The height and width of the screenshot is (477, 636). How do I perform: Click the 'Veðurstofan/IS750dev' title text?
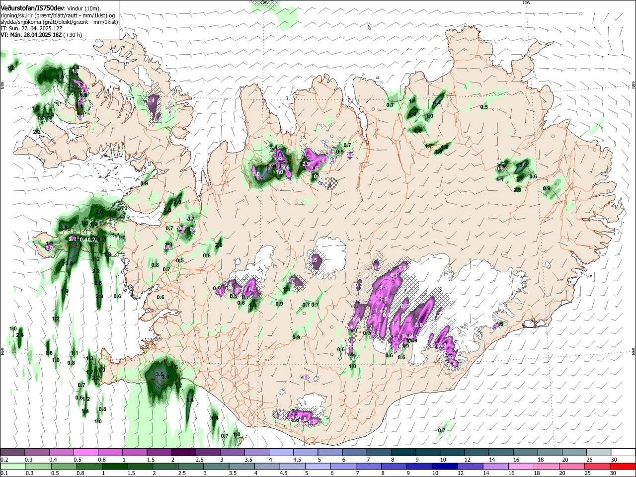coord(31,8)
